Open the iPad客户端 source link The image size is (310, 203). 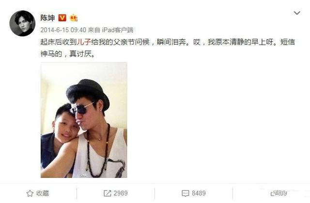[x=118, y=30]
